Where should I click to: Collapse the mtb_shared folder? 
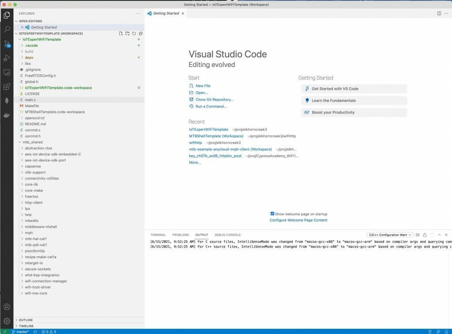tap(19, 142)
